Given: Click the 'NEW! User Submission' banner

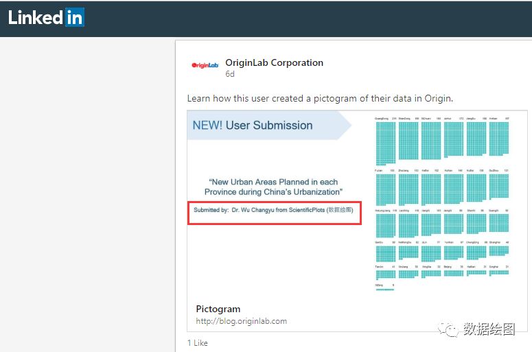Looking at the screenshot, I should [x=269, y=125].
